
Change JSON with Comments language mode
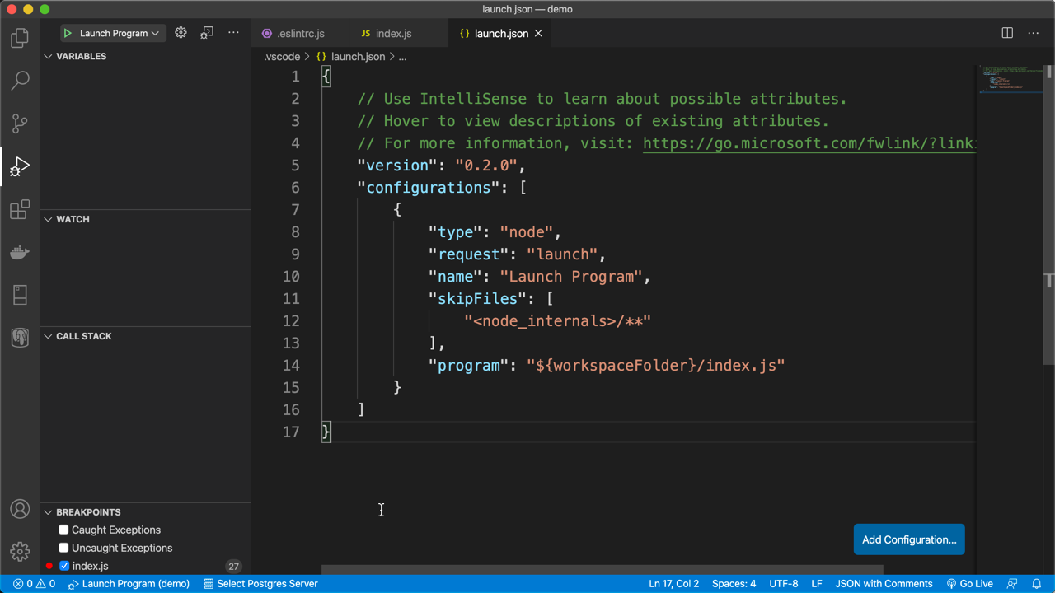[884, 584]
